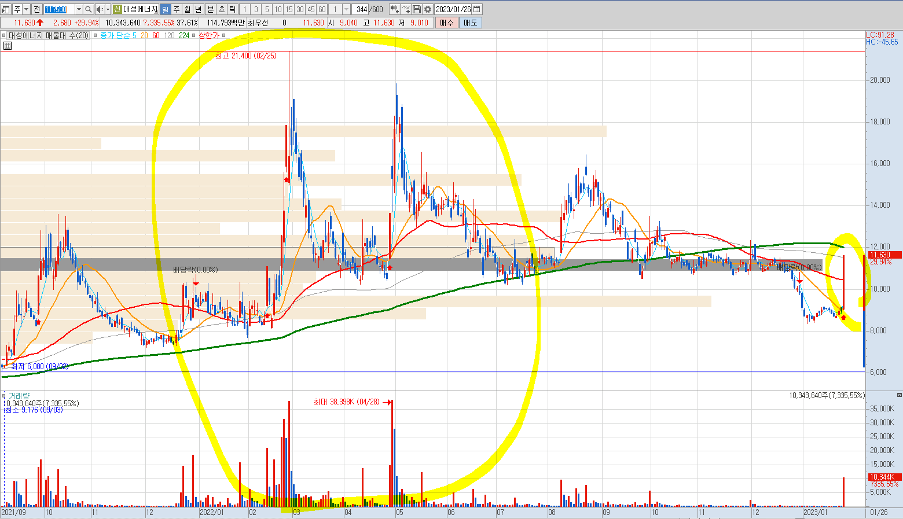Image resolution: width=903 pixels, height=519 pixels.
Task: Select the 15 interval button
Action: 289,9
